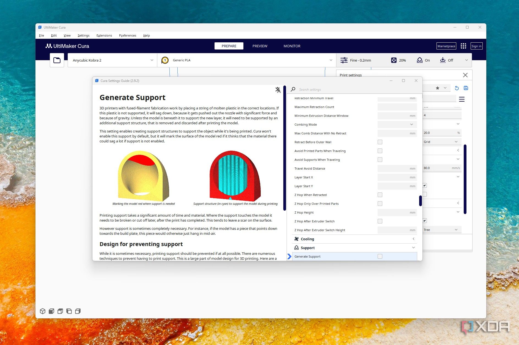Select the front view cube icon
Image resolution: width=519 pixels, height=345 pixels.
[51, 311]
